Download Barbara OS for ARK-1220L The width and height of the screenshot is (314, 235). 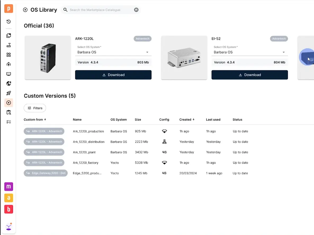113,75
